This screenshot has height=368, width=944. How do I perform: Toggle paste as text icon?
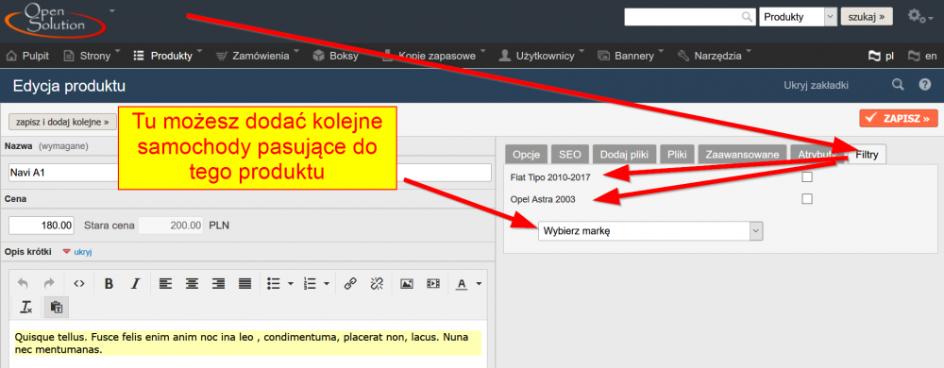coord(57,307)
